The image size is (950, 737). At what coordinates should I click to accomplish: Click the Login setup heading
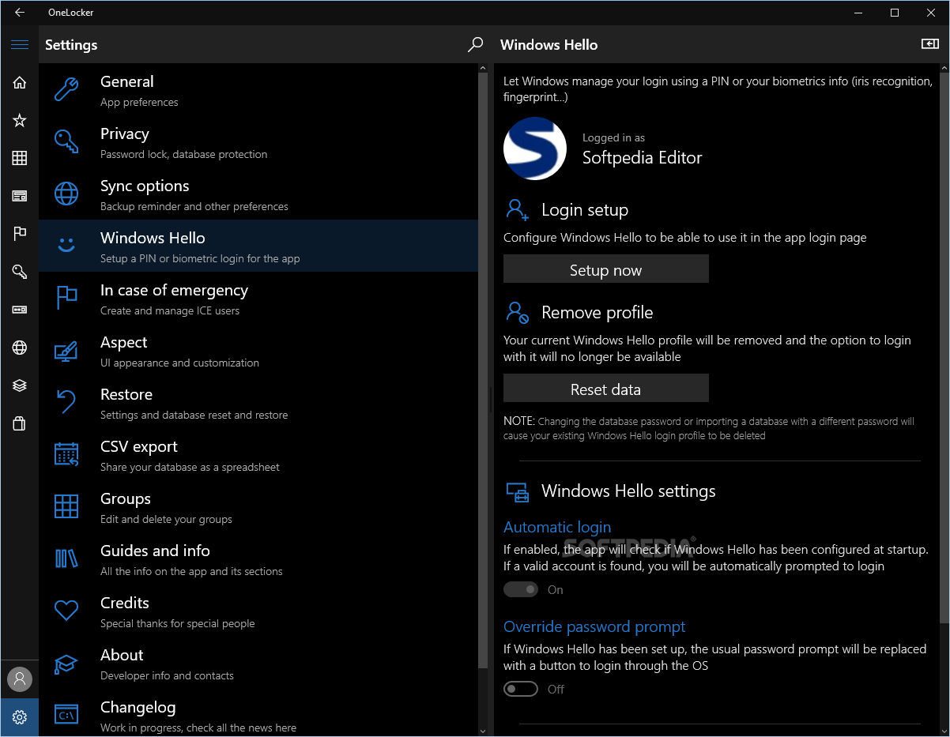click(x=585, y=210)
